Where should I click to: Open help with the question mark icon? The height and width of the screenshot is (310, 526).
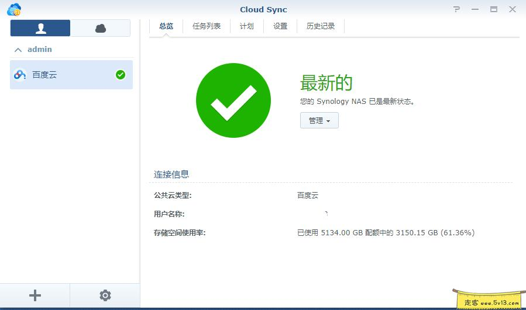[x=456, y=9]
